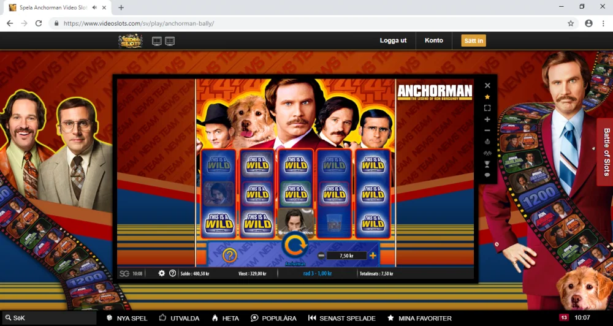Open the trophy icon in side toolbar
613x326 pixels.
(x=487, y=164)
